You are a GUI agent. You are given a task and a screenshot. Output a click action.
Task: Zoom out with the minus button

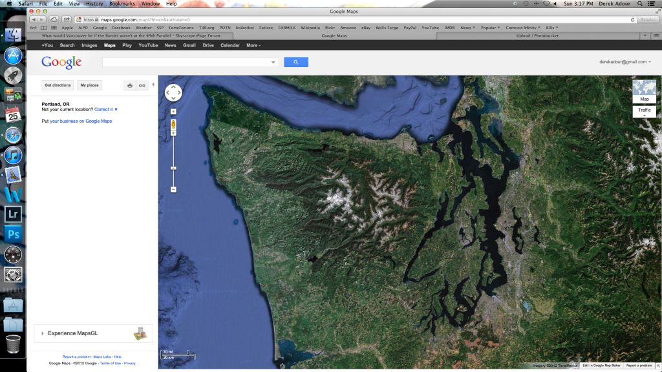coord(173,189)
